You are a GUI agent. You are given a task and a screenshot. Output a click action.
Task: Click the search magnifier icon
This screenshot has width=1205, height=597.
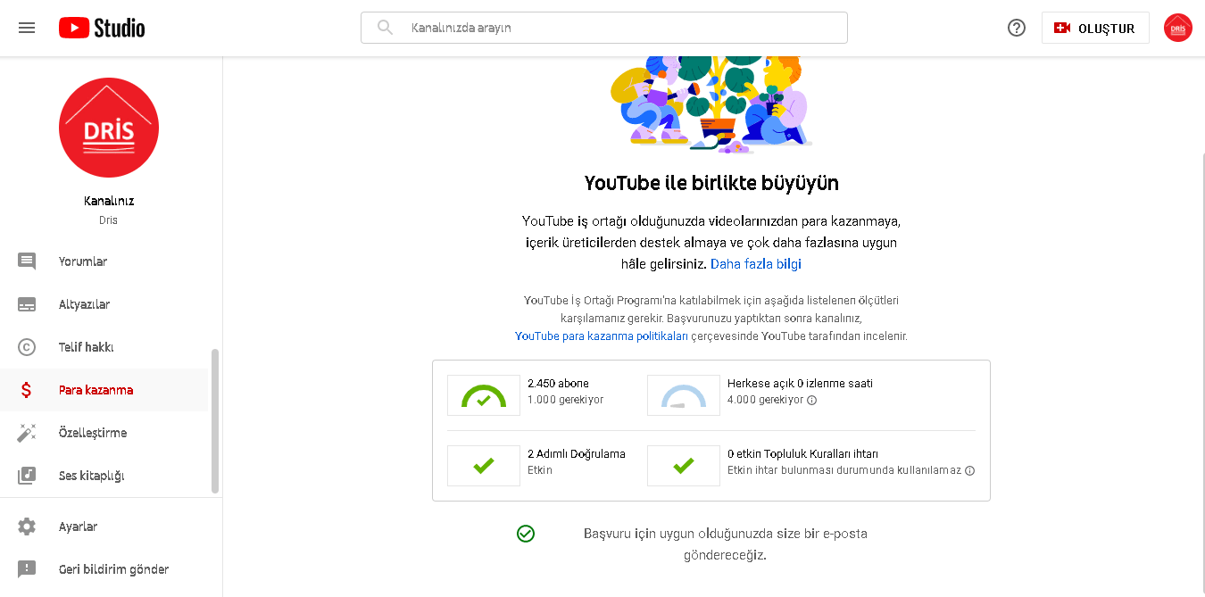(386, 28)
